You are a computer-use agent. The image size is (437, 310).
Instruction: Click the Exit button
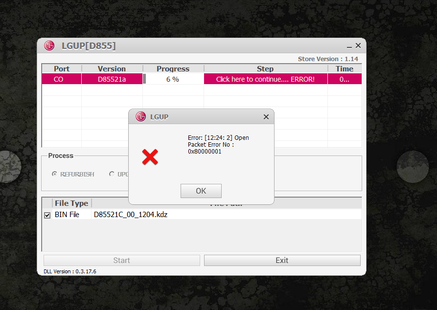(282, 261)
